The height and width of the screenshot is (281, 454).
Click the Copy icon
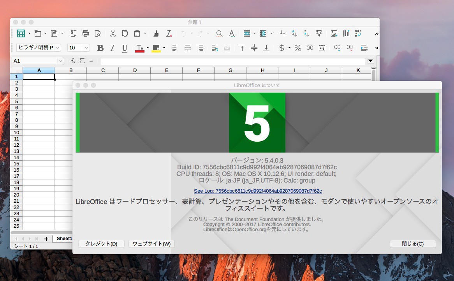pos(125,33)
